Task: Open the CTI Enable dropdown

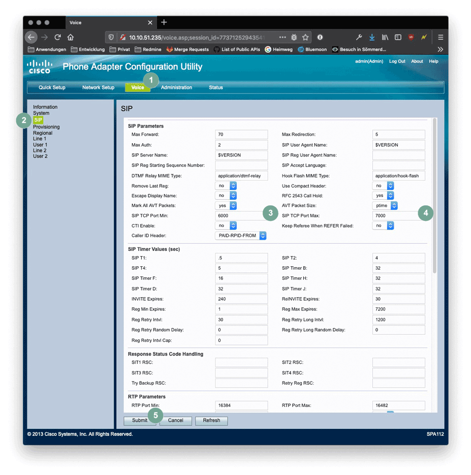Action: pos(226,226)
